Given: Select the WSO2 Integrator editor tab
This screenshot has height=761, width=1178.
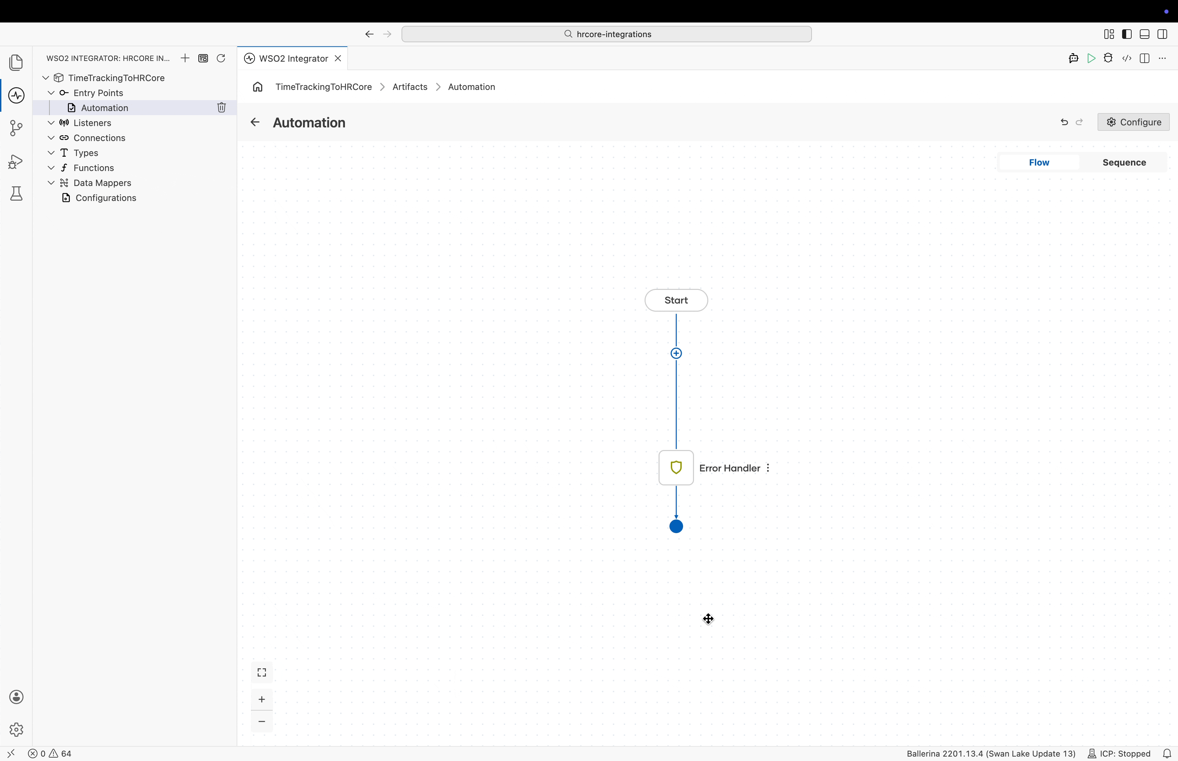Looking at the screenshot, I should (x=292, y=58).
